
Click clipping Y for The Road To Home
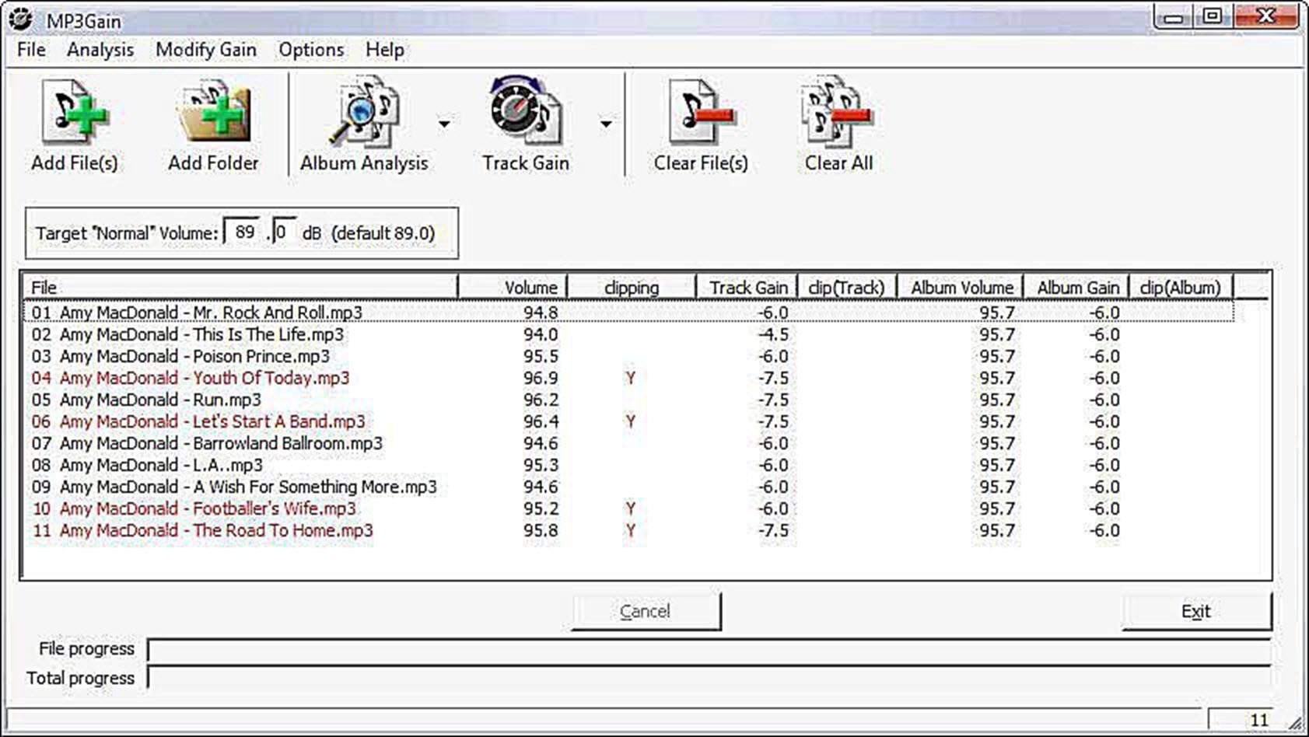click(x=631, y=530)
